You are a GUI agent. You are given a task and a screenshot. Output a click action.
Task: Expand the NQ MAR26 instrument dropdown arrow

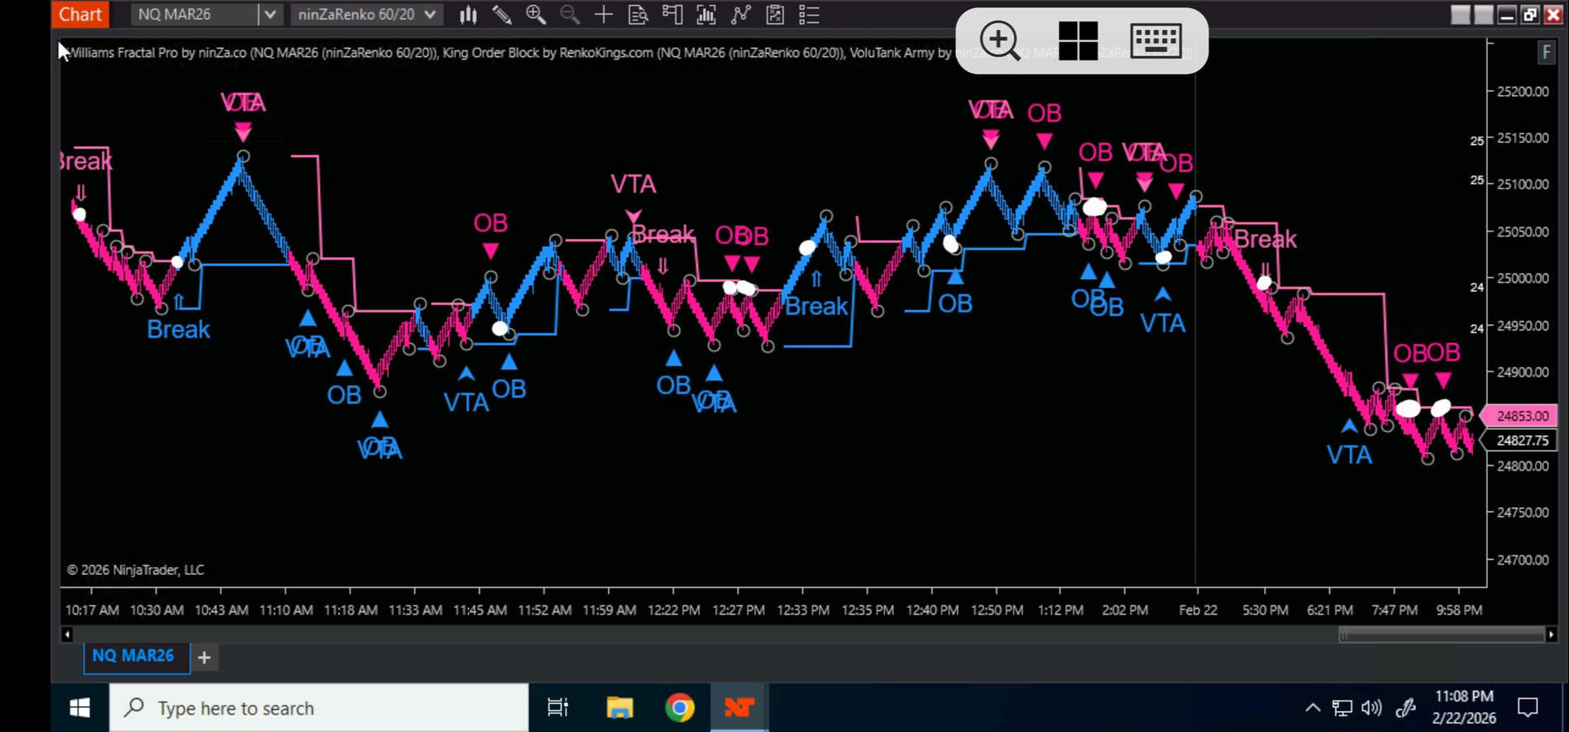(270, 15)
